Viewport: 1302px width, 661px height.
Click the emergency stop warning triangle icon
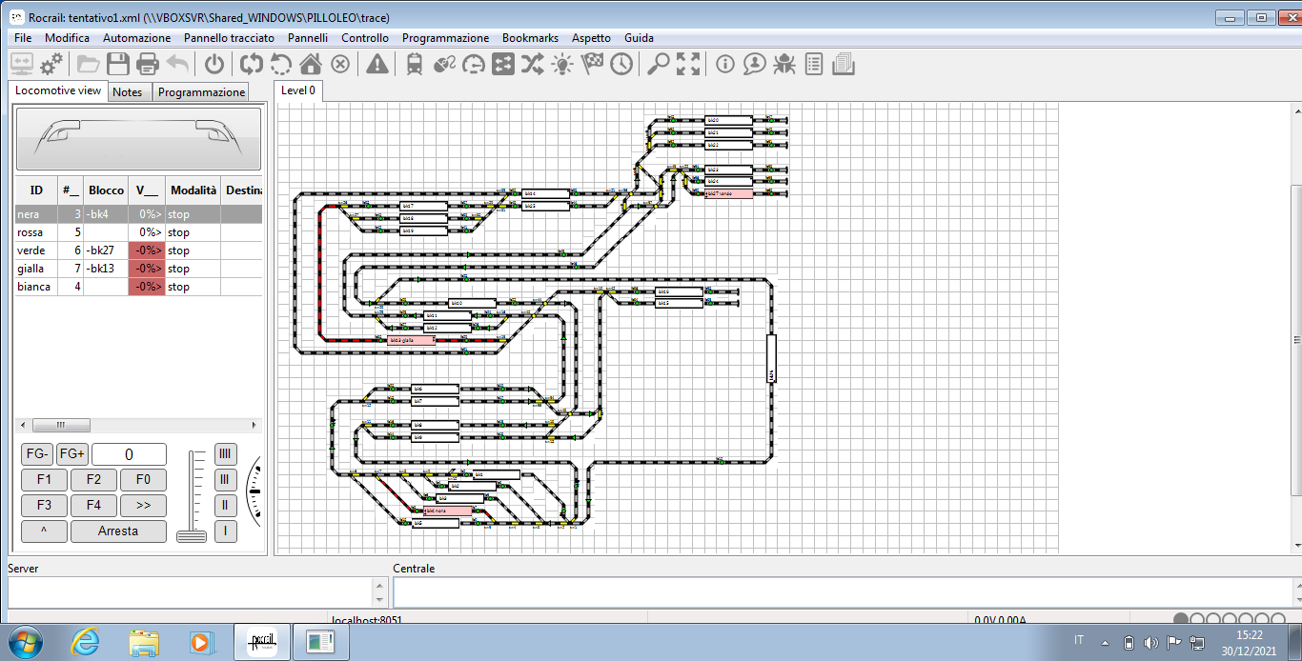coord(377,64)
